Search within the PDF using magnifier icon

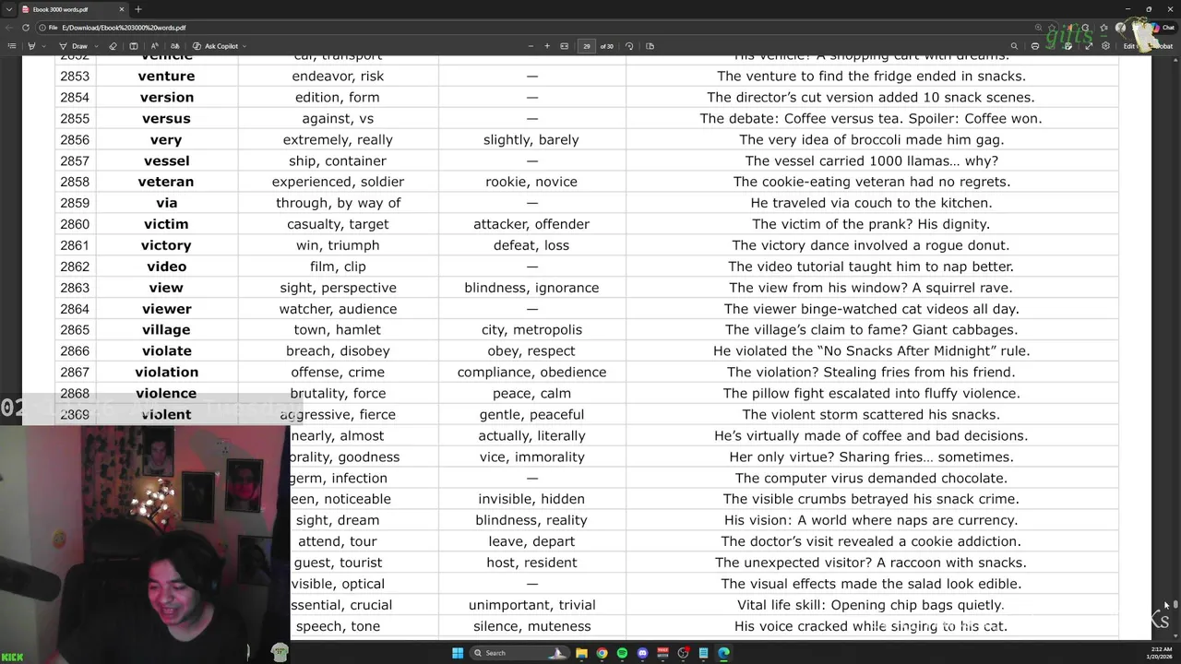1014,46
